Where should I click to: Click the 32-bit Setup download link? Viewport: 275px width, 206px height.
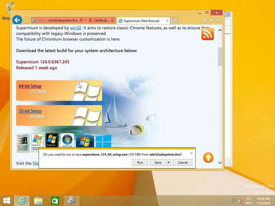[x=30, y=111]
